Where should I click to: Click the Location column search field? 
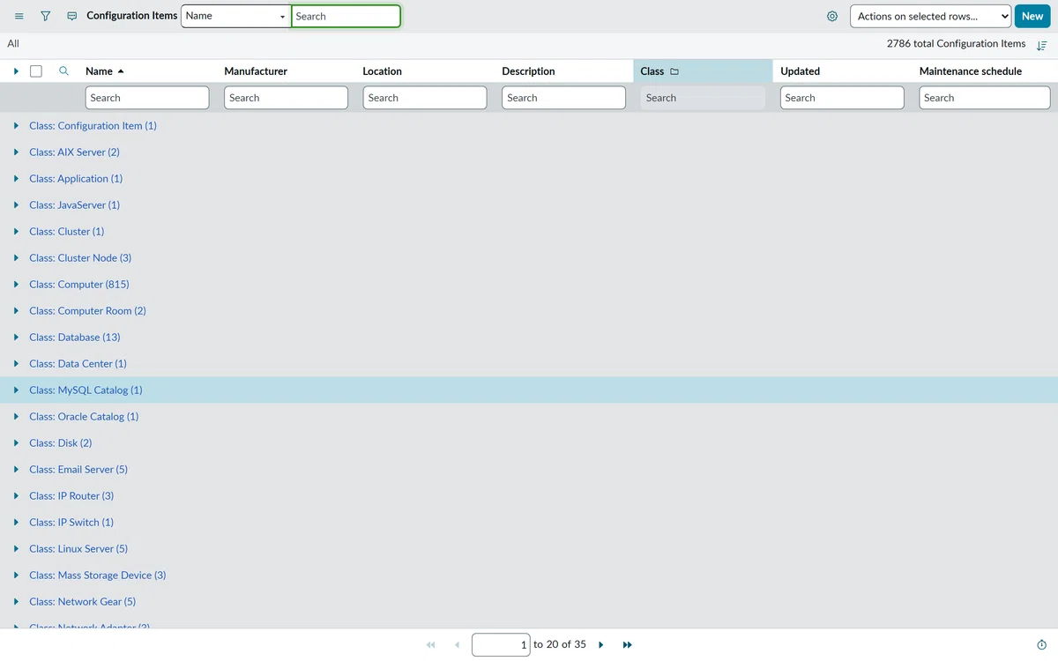[x=425, y=98]
